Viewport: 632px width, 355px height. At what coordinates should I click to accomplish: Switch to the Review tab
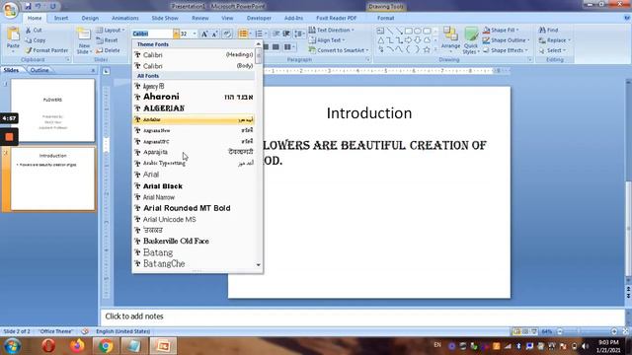pos(200,18)
